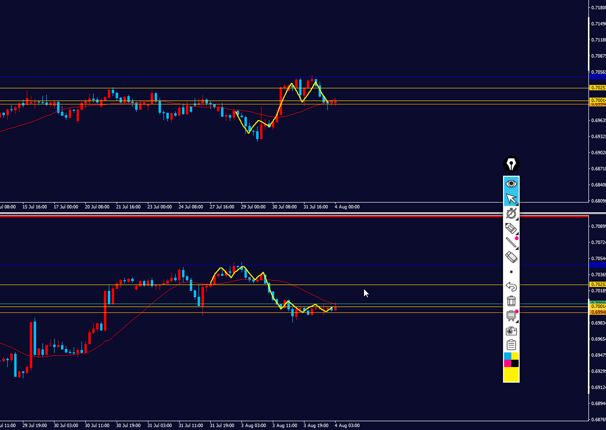Click the '24 Jul 08:00' time label
The height and width of the screenshot is (430, 606).
191,207
